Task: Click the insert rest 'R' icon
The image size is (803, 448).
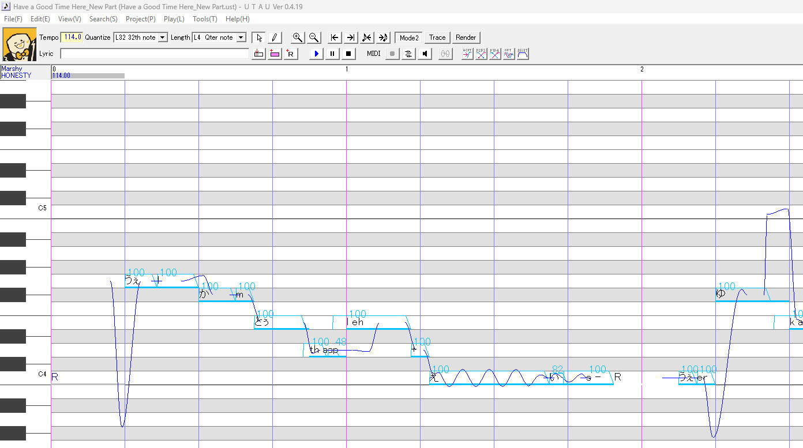Action: 291,54
